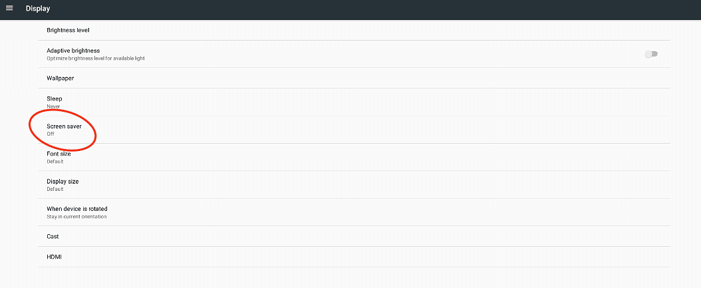This screenshot has width=701, height=288.
Task: Change the Font size option
Action: (354, 157)
